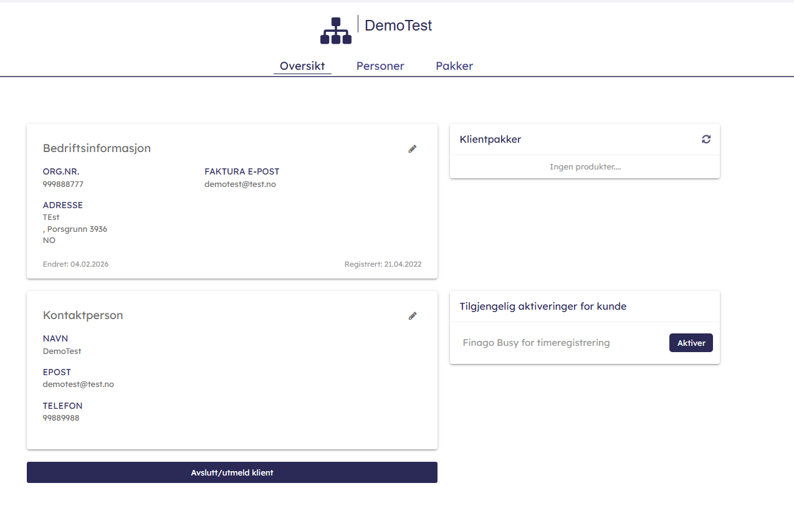The image size is (794, 516).
Task: Click 'Tilgjengelig aktiveringer for kunde' heading
Action: coord(543,307)
